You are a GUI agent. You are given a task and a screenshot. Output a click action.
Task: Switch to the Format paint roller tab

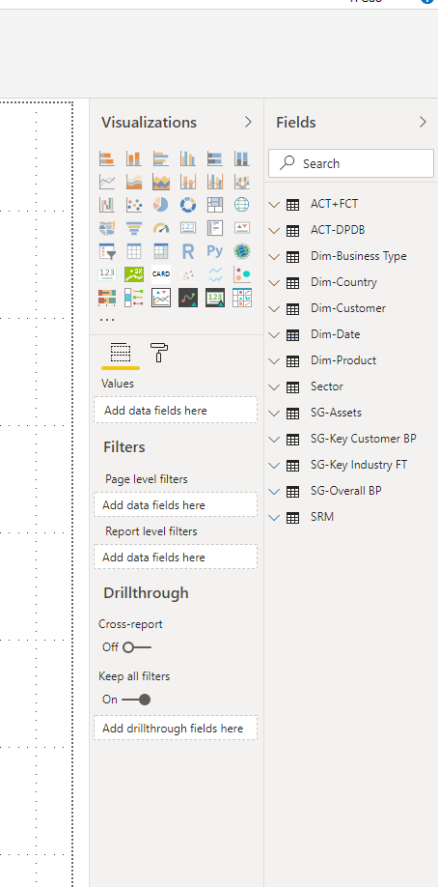pyautogui.click(x=159, y=353)
